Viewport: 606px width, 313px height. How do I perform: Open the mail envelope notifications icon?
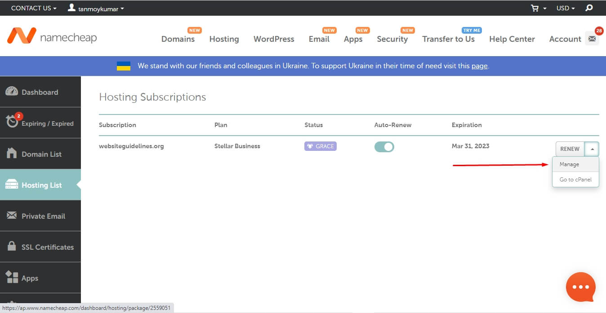pyautogui.click(x=592, y=39)
